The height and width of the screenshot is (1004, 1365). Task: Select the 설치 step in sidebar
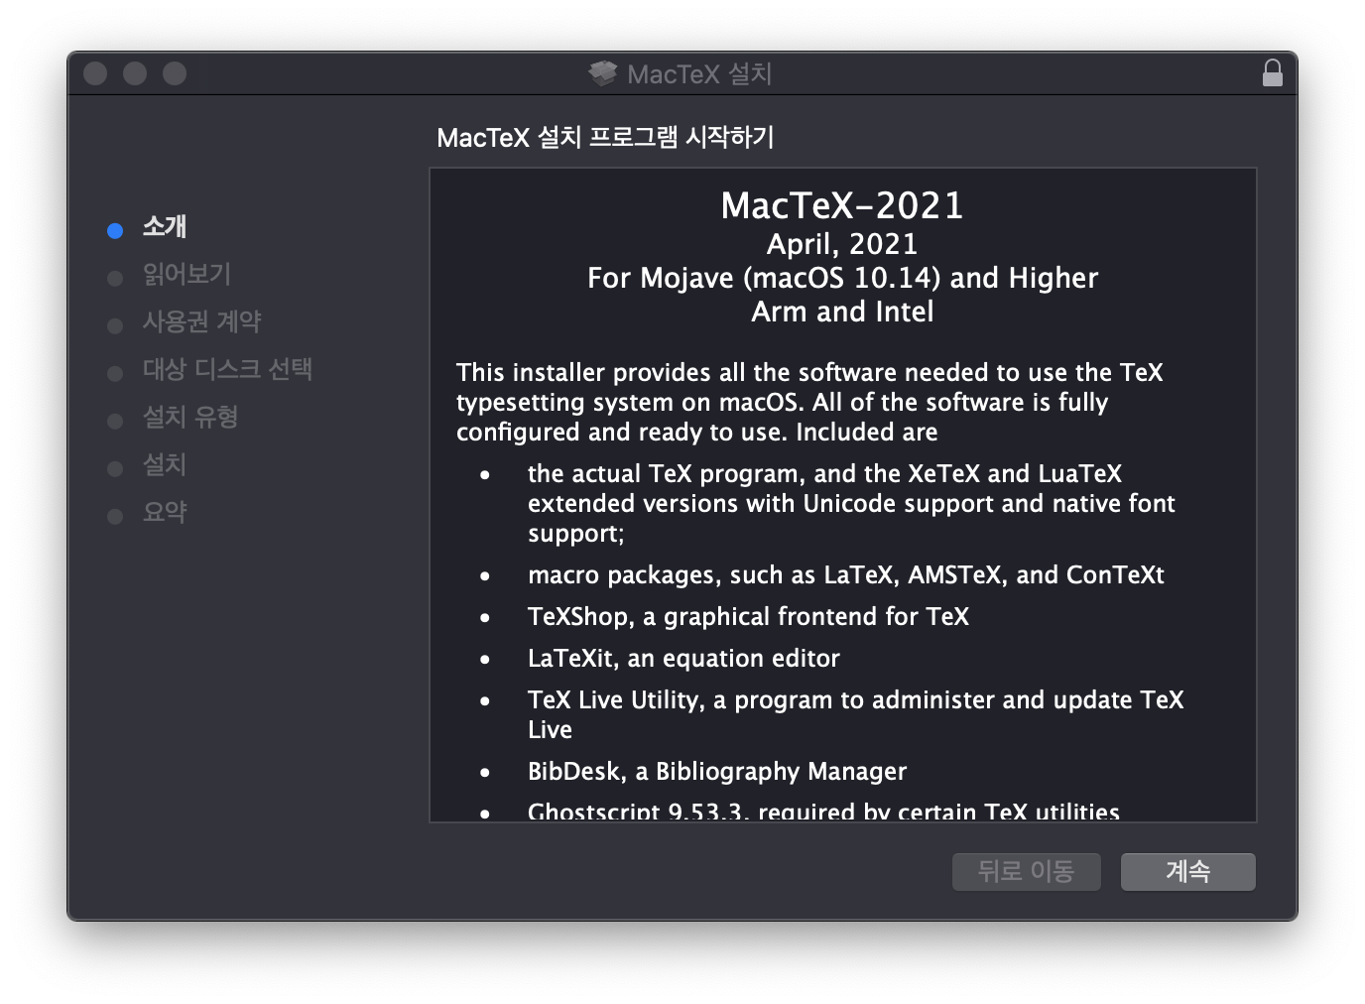click(165, 464)
